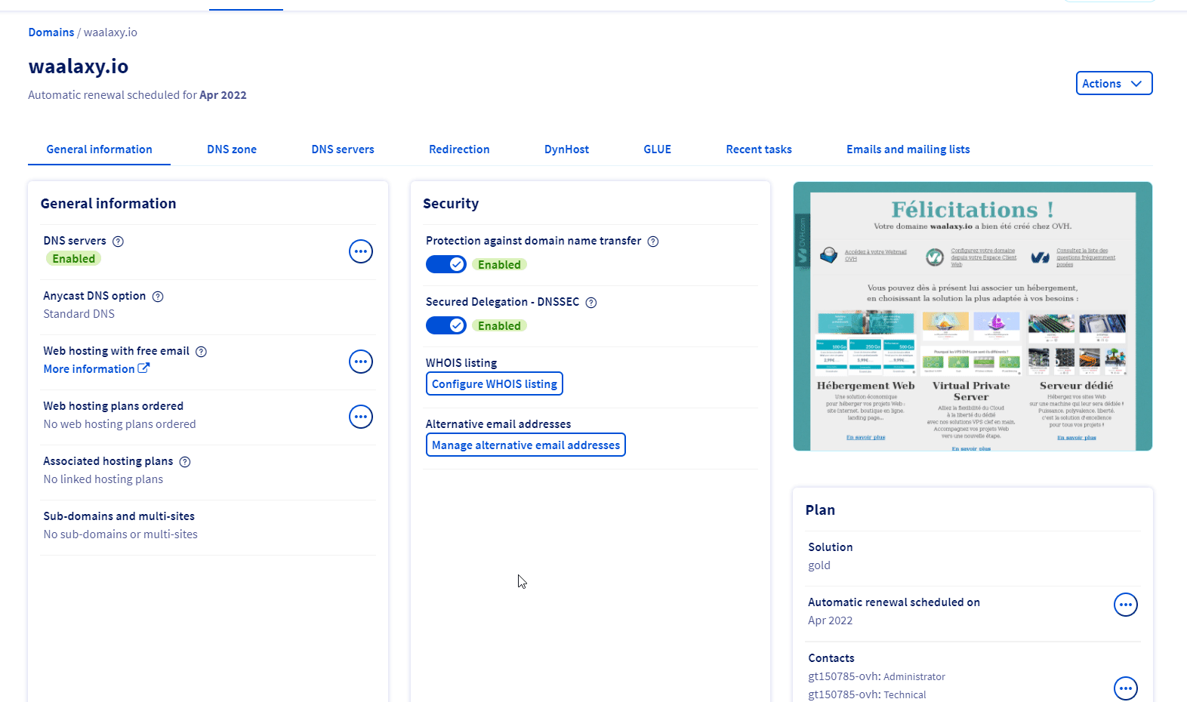
Task: Open the Contacts options menu
Action: pos(1126,688)
